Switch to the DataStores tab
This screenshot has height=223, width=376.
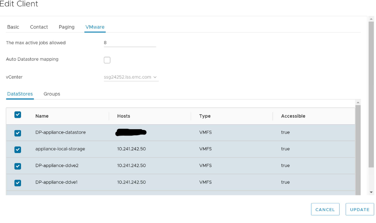tap(20, 94)
